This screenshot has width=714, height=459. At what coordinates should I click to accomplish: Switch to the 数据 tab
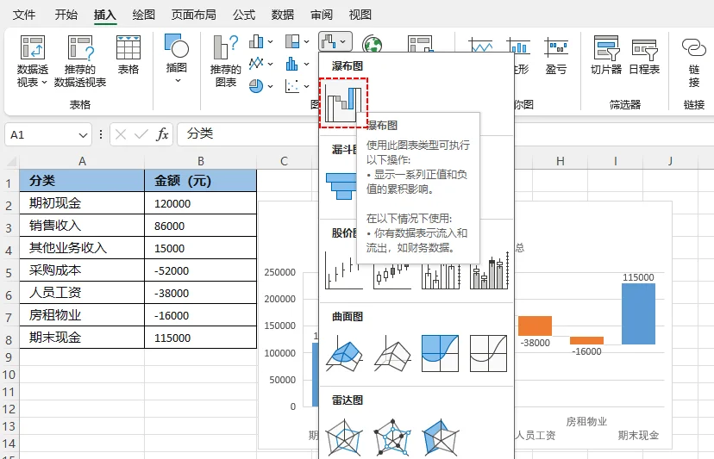coord(283,15)
